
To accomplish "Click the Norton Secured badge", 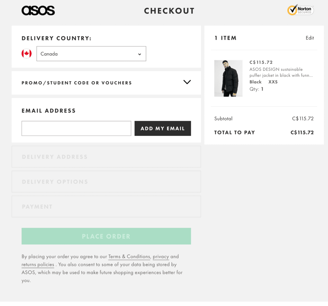I will [300, 10].
